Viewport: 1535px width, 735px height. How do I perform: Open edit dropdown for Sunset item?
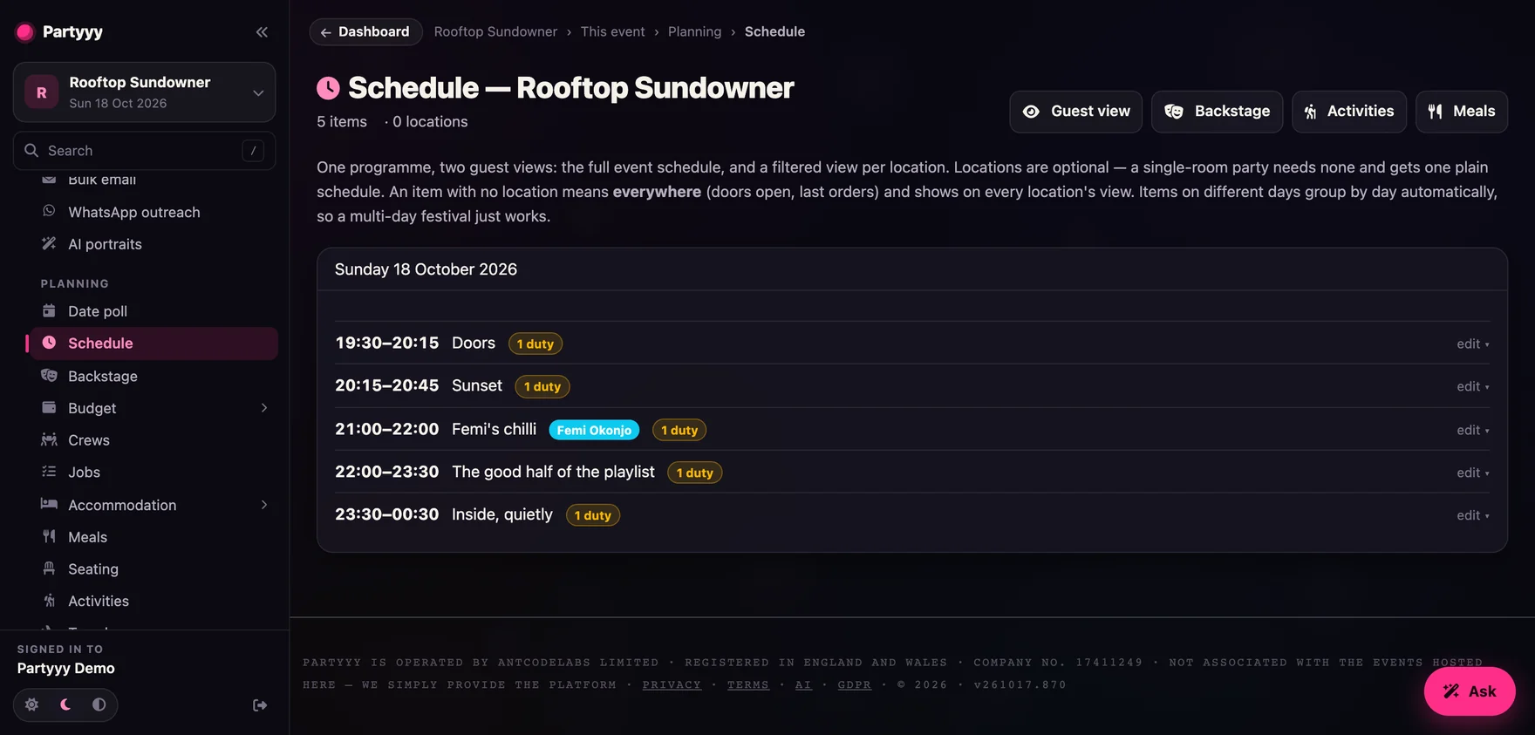tap(1472, 387)
